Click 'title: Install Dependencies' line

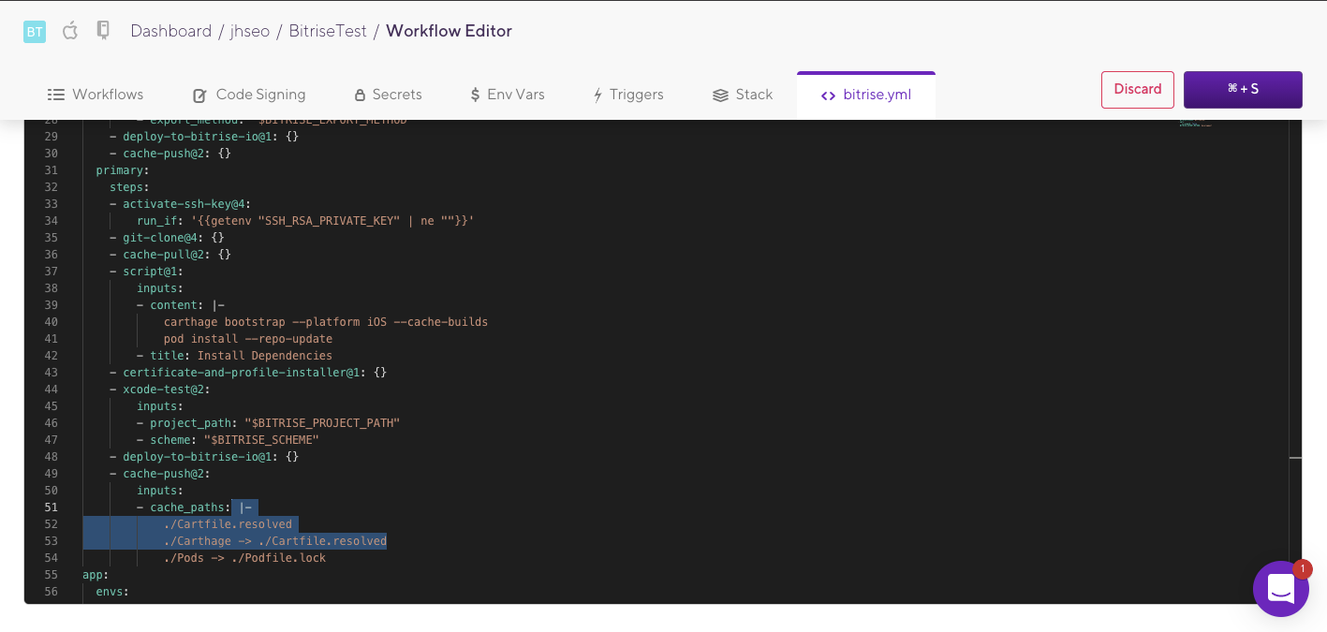point(234,356)
